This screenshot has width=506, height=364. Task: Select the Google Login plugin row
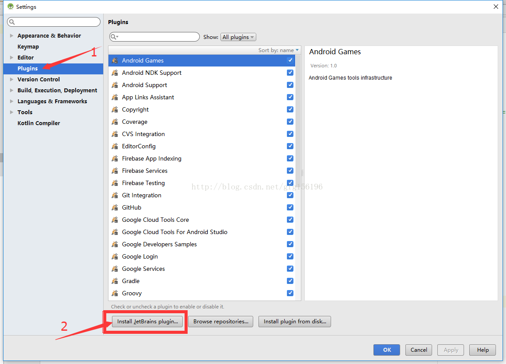(x=202, y=256)
